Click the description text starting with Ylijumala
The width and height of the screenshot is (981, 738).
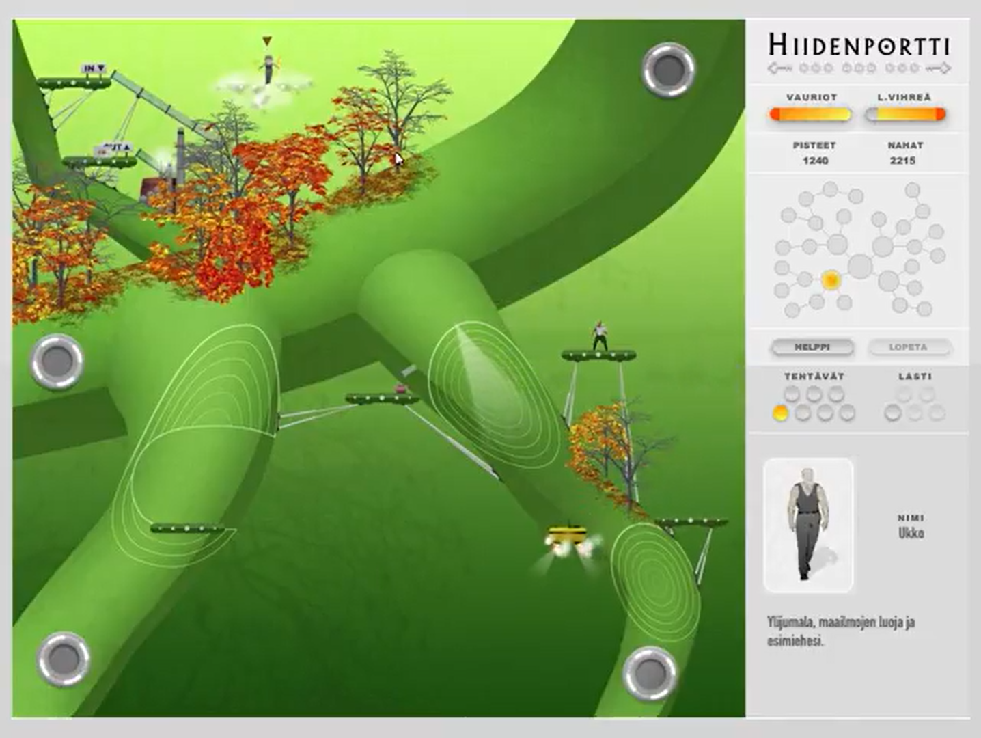pos(841,631)
